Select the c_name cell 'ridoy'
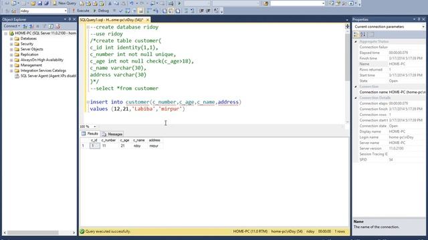 138,146
